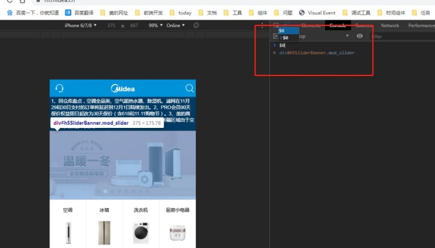The width and height of the screenshot is (435, 248).
Task: Switch to the Console tab
Action: point(338,25)
